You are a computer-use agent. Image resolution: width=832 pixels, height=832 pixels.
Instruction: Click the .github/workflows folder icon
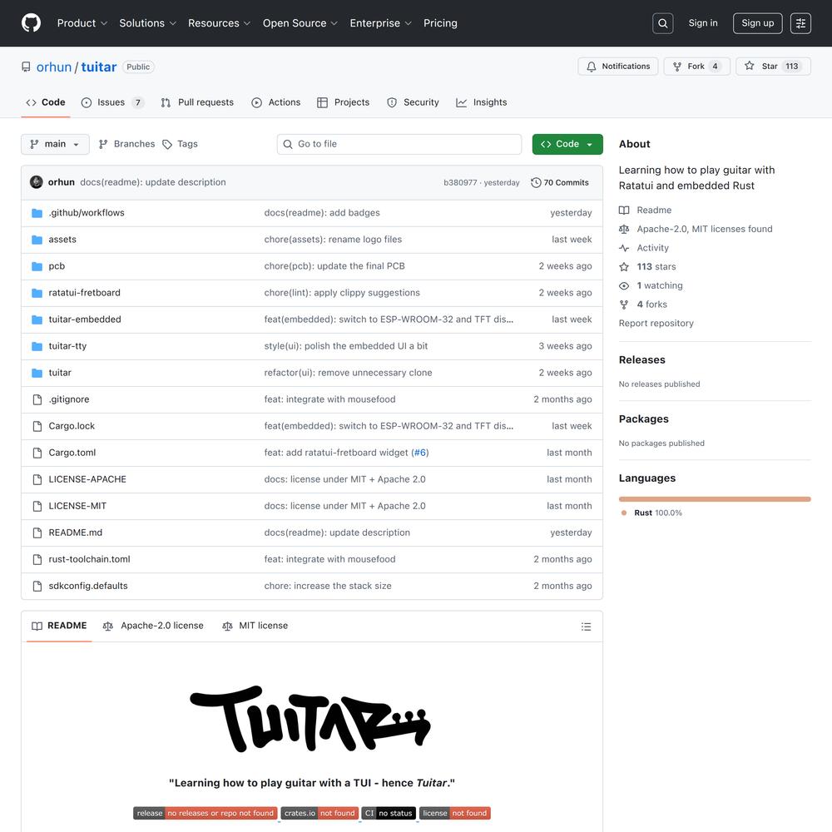click(37, 213)
